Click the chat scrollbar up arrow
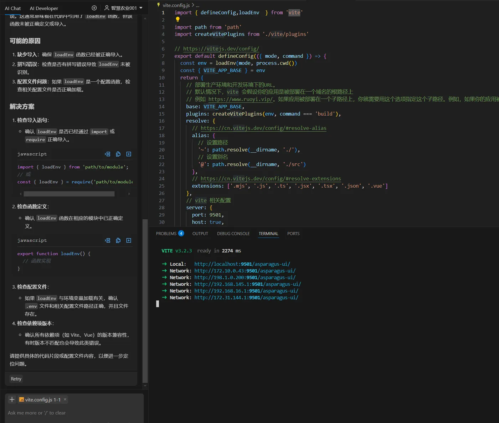 pos(145,18)
